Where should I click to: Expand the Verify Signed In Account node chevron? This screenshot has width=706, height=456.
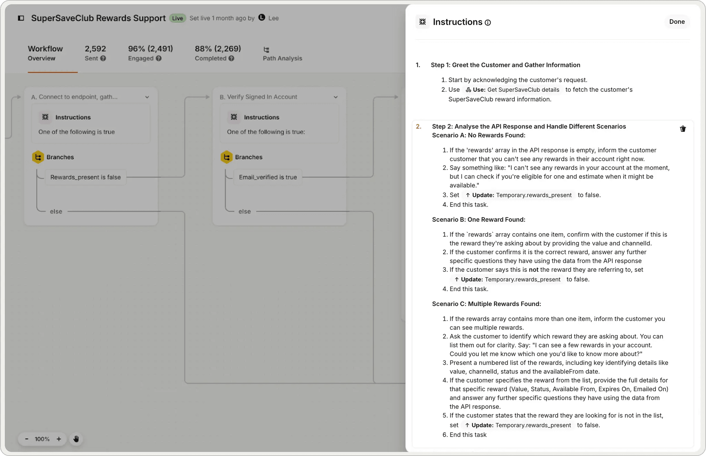(x=335, y=97)
